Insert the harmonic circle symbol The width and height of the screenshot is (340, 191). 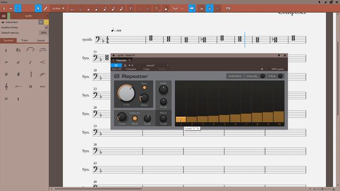click(31, 86)
